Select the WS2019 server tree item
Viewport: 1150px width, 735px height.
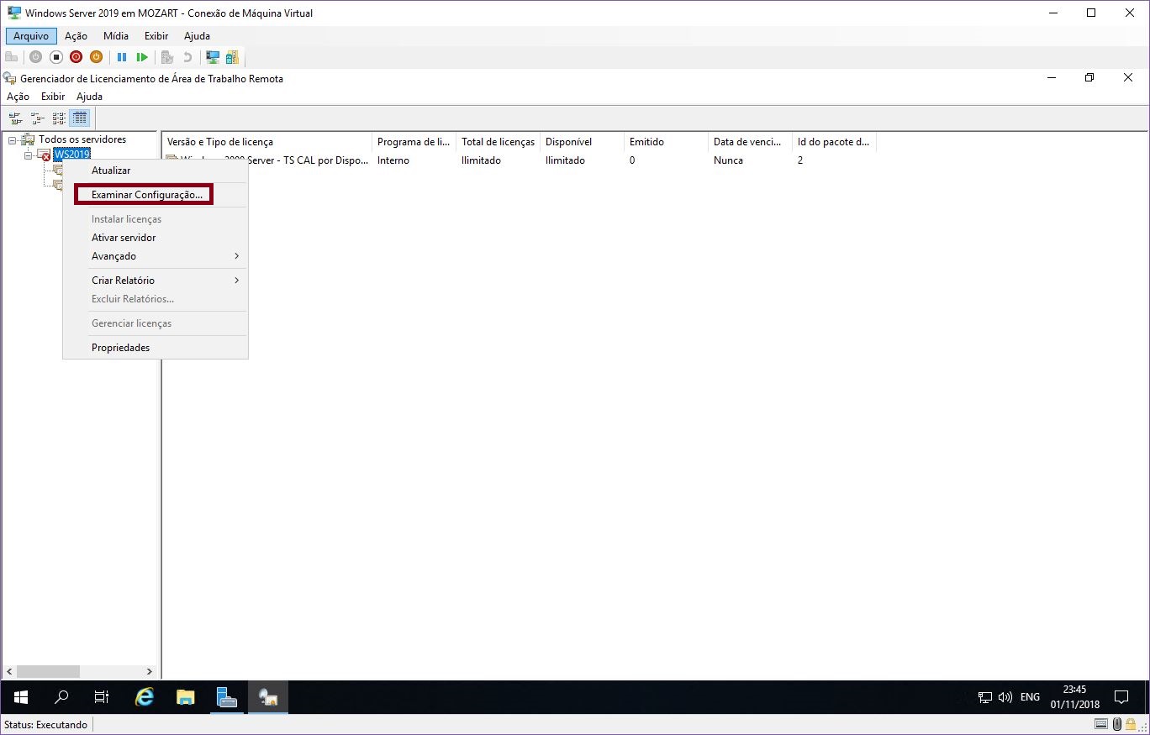[71, 155]
